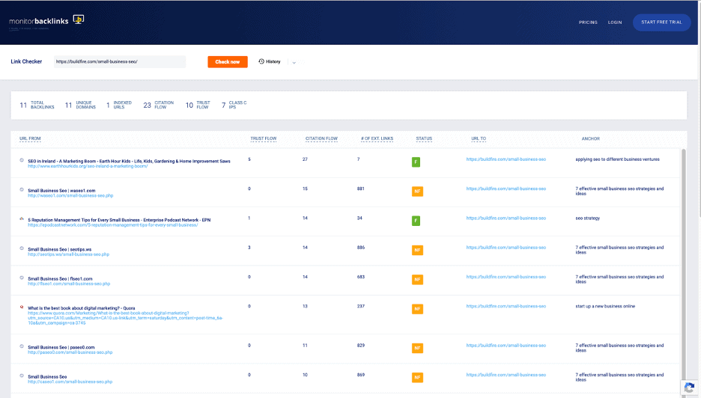Sort by the Trust Flow column header
The height and width of the screenshot is (398, 701).
pos(263,138)
